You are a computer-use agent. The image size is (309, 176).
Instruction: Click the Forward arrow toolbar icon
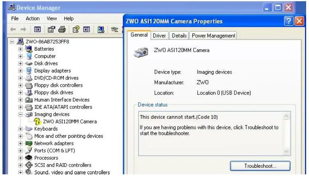coord(23,30)
